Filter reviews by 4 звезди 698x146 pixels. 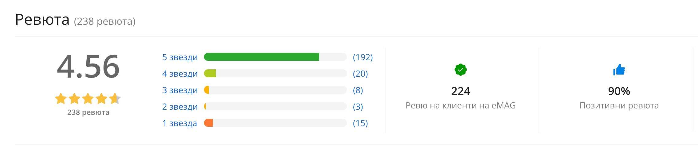[x=180, y=74]
